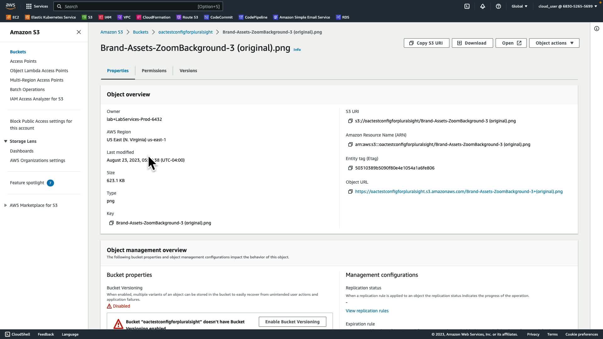This screenshot has width=603, height=339.
Task: Open the EC2 shortcut in favorites bar
Action: point(13,17)
